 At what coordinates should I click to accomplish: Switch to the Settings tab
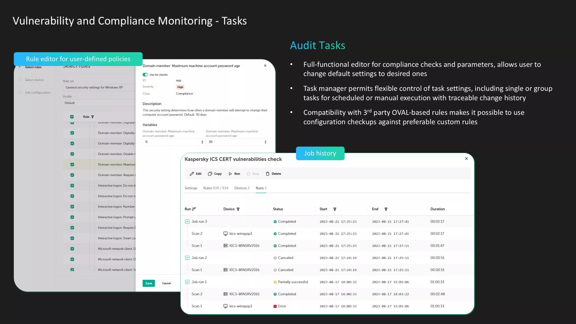pyautogui.click(x=191, y=188)
